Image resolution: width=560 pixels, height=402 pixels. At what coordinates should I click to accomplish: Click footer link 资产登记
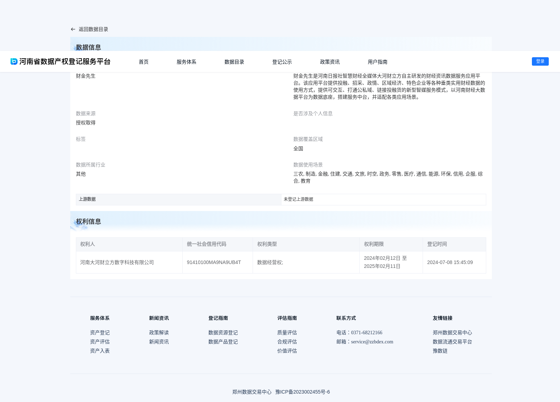pos(100,332)
